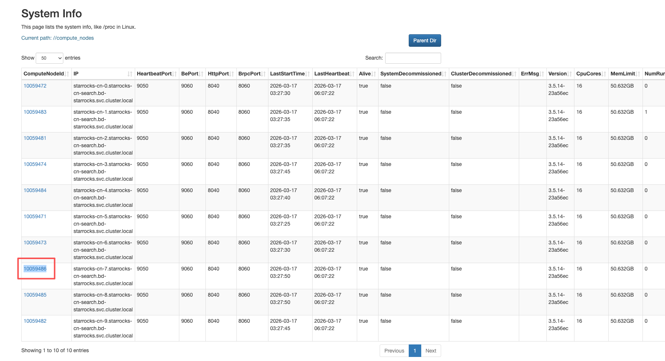
Task: Select page 1 in pagination
Action: coord(415,351)
